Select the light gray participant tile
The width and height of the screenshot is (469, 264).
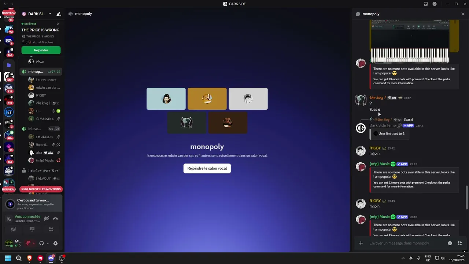(248, 99)
